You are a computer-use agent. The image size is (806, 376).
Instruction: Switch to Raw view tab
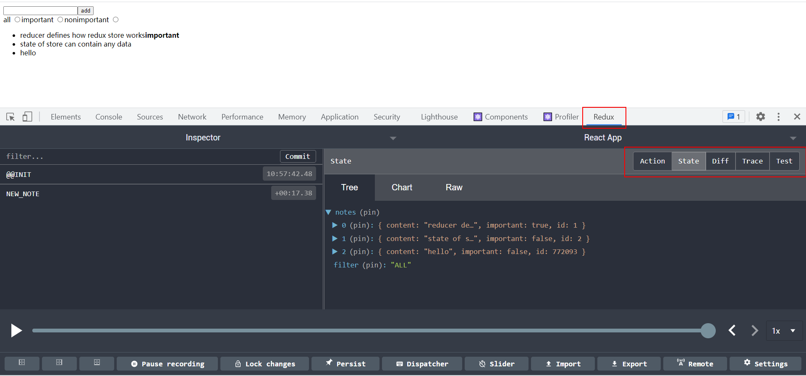pyautogui.click(x=454, y=187)
